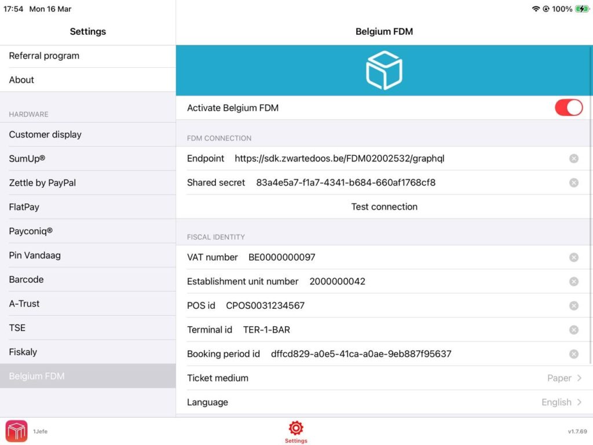Go to the Fiskaly hardware settings
This screenshot has height=445, width=593.
point(23,352)
